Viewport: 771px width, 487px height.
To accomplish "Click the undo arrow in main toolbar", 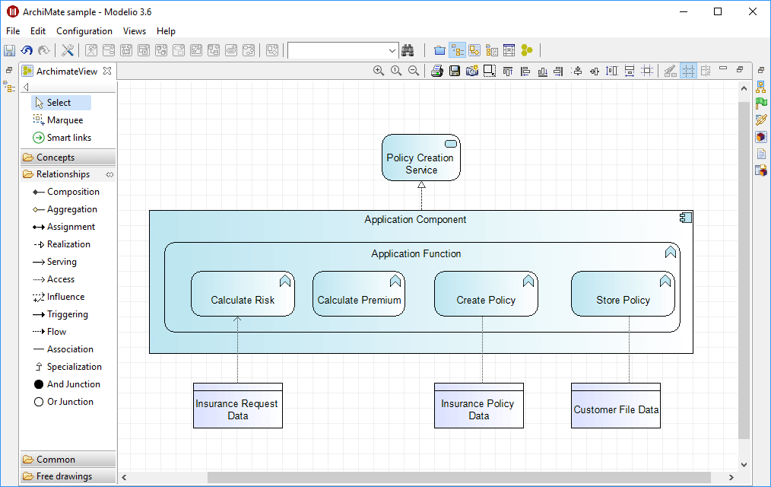I will tap(27, 50).
